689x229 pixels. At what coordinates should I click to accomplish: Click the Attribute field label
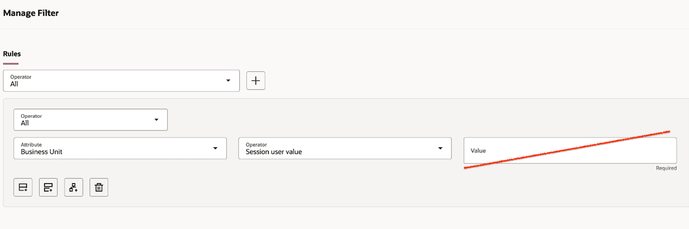[x=31, y=144]
